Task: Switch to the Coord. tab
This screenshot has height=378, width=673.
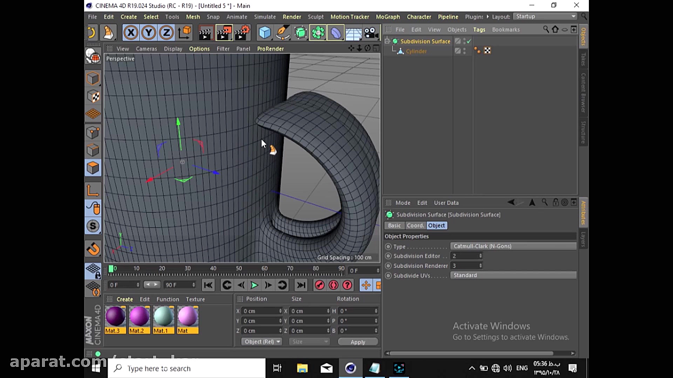Action: (415, 226)
